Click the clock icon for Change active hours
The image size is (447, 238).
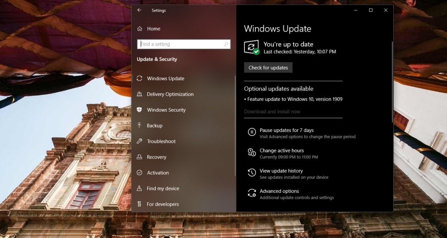[x=252, y=152]
